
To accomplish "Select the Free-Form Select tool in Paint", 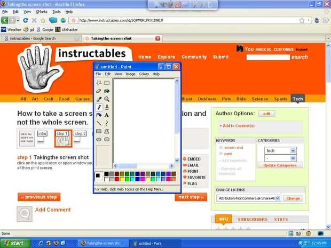I will 99,83.
